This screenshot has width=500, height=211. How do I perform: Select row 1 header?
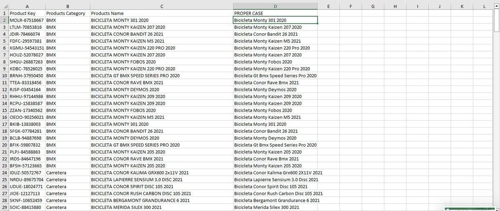point(4,13)
